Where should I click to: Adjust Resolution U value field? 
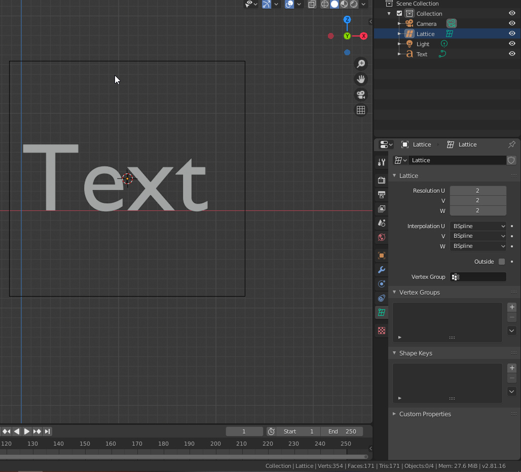pos(478,191)
